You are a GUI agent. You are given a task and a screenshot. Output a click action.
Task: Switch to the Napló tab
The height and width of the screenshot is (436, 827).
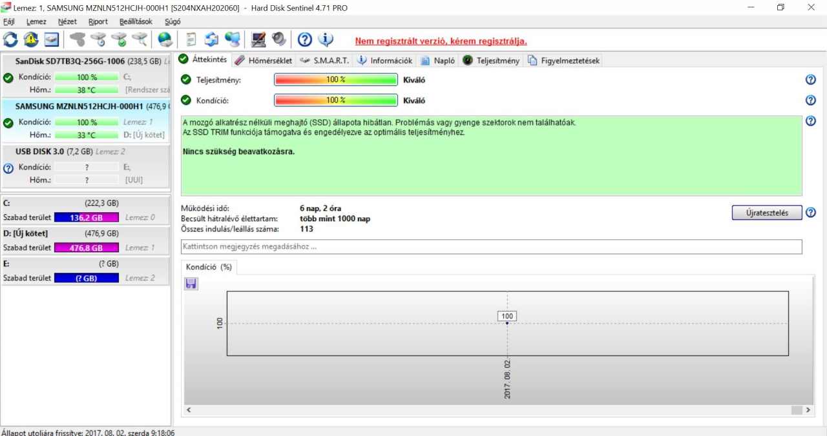[x=437, y=61]
